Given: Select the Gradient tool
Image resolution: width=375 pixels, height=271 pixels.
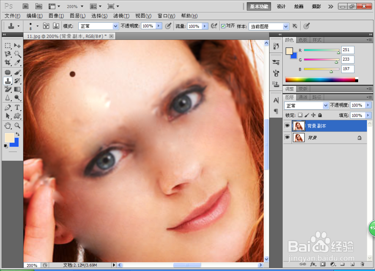Looking at the screenshot, I should coord(17,89).
